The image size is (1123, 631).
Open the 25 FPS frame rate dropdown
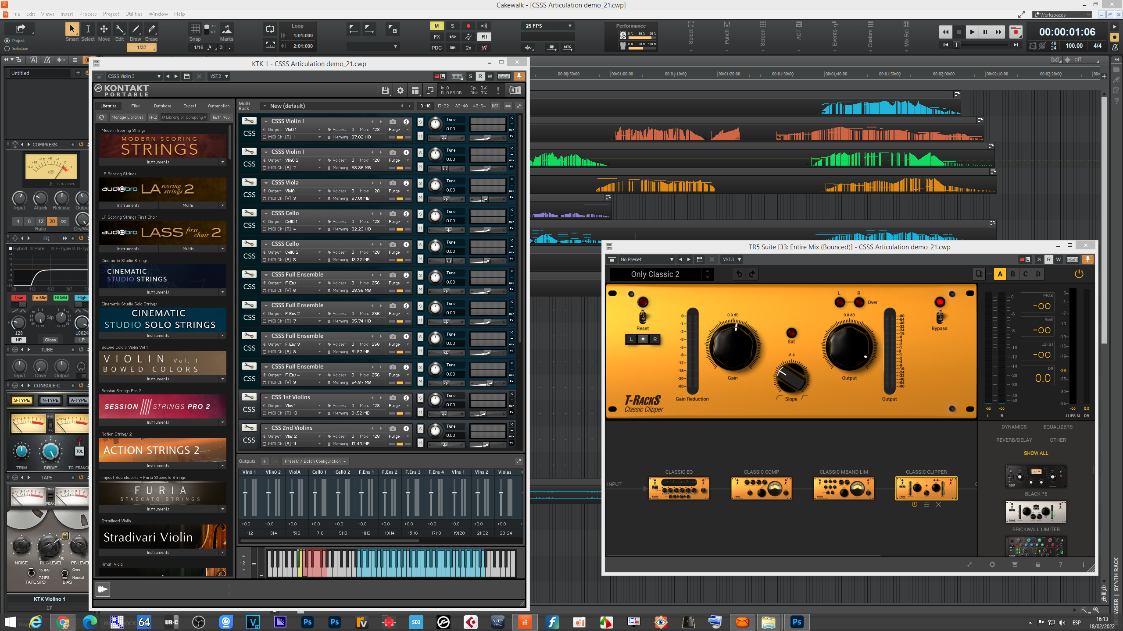click(x=548, y=26)
